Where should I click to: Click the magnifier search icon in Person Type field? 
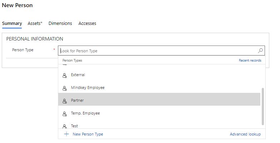click(260, 51)
